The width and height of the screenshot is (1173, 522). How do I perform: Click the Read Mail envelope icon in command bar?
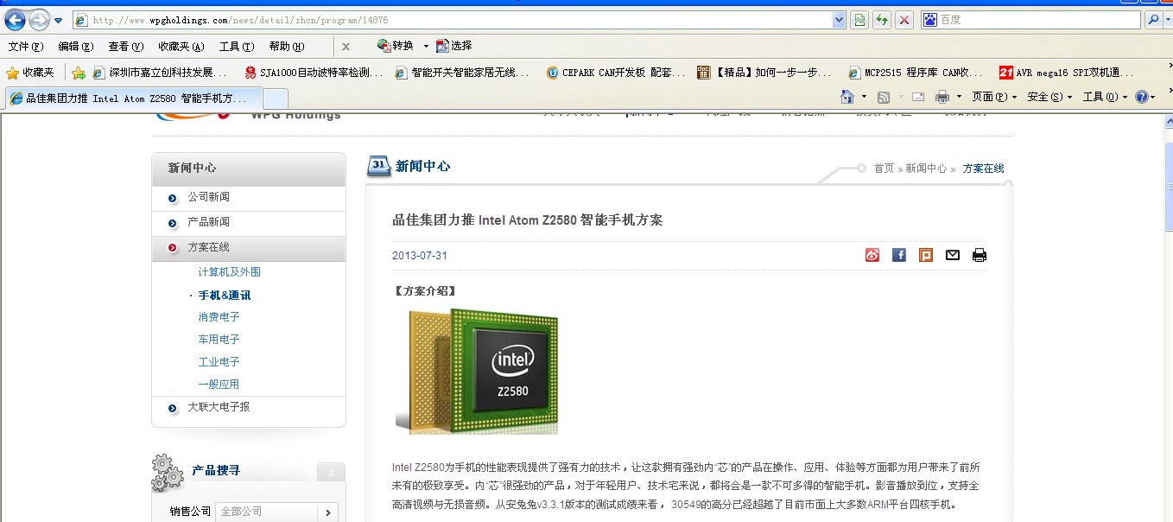pos(917,97)
